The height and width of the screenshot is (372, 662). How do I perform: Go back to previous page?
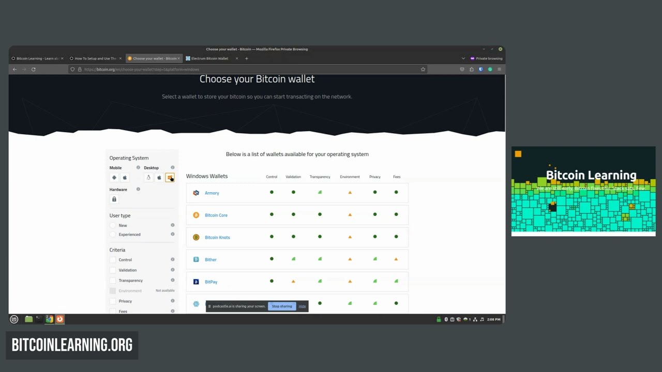tap(14, 69)
